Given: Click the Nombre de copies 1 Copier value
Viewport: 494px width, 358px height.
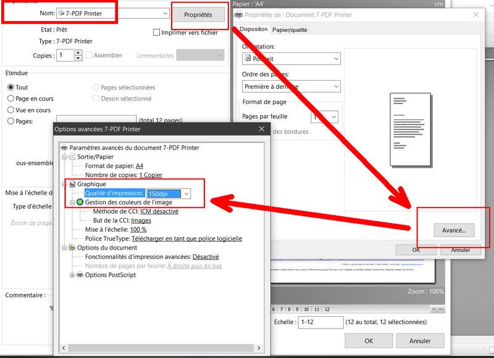Looking at the screenshot, I should pos(151,175).
